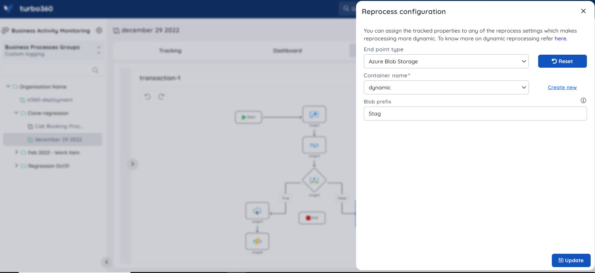
Task: Select the second stage node below the first
Action: click(x=314, y=145)
